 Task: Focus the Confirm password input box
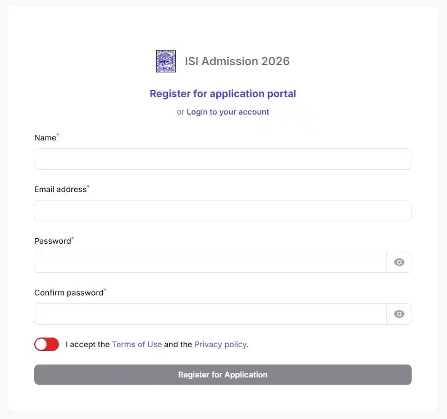point(211,314)
